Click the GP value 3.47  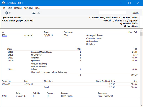[135, 55]
